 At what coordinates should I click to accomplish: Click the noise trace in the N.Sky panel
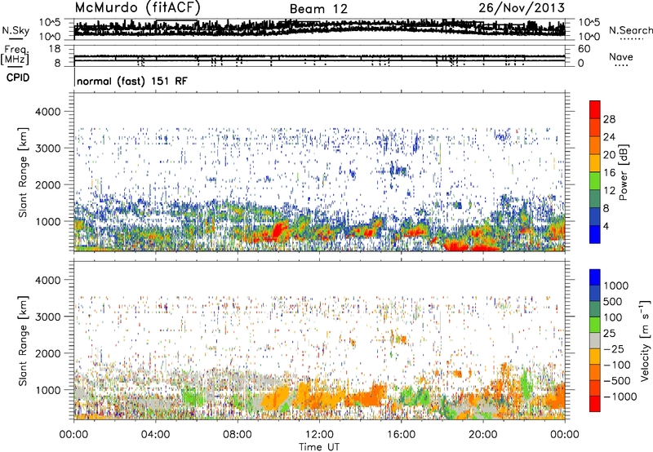pos(319,28)
